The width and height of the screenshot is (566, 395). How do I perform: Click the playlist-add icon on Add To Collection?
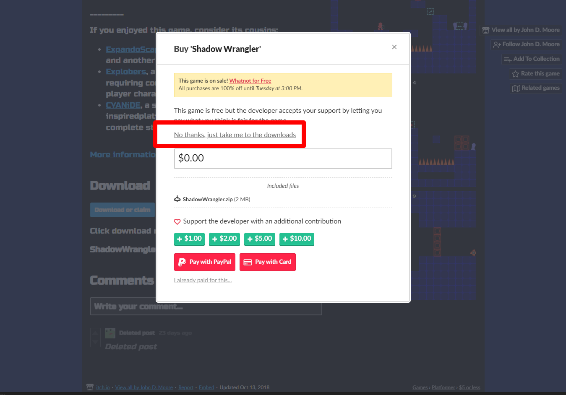click(x=507, y=59)
